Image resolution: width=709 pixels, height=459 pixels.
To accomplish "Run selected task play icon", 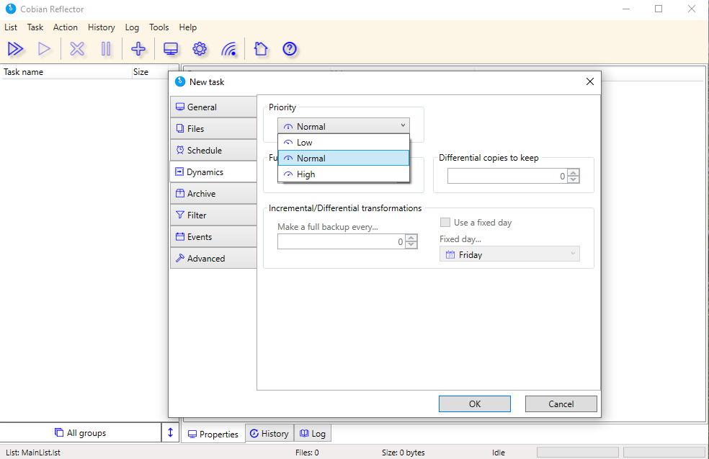I will (45, 49).
